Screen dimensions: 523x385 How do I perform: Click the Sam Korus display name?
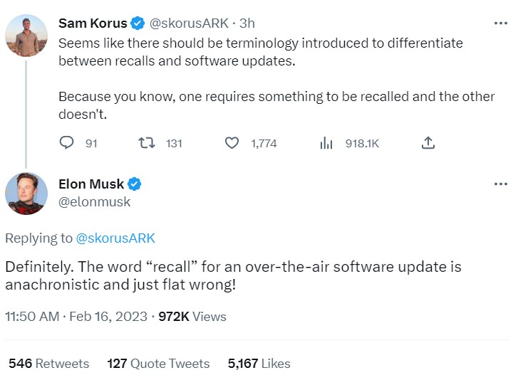click(x=92, y=23)
